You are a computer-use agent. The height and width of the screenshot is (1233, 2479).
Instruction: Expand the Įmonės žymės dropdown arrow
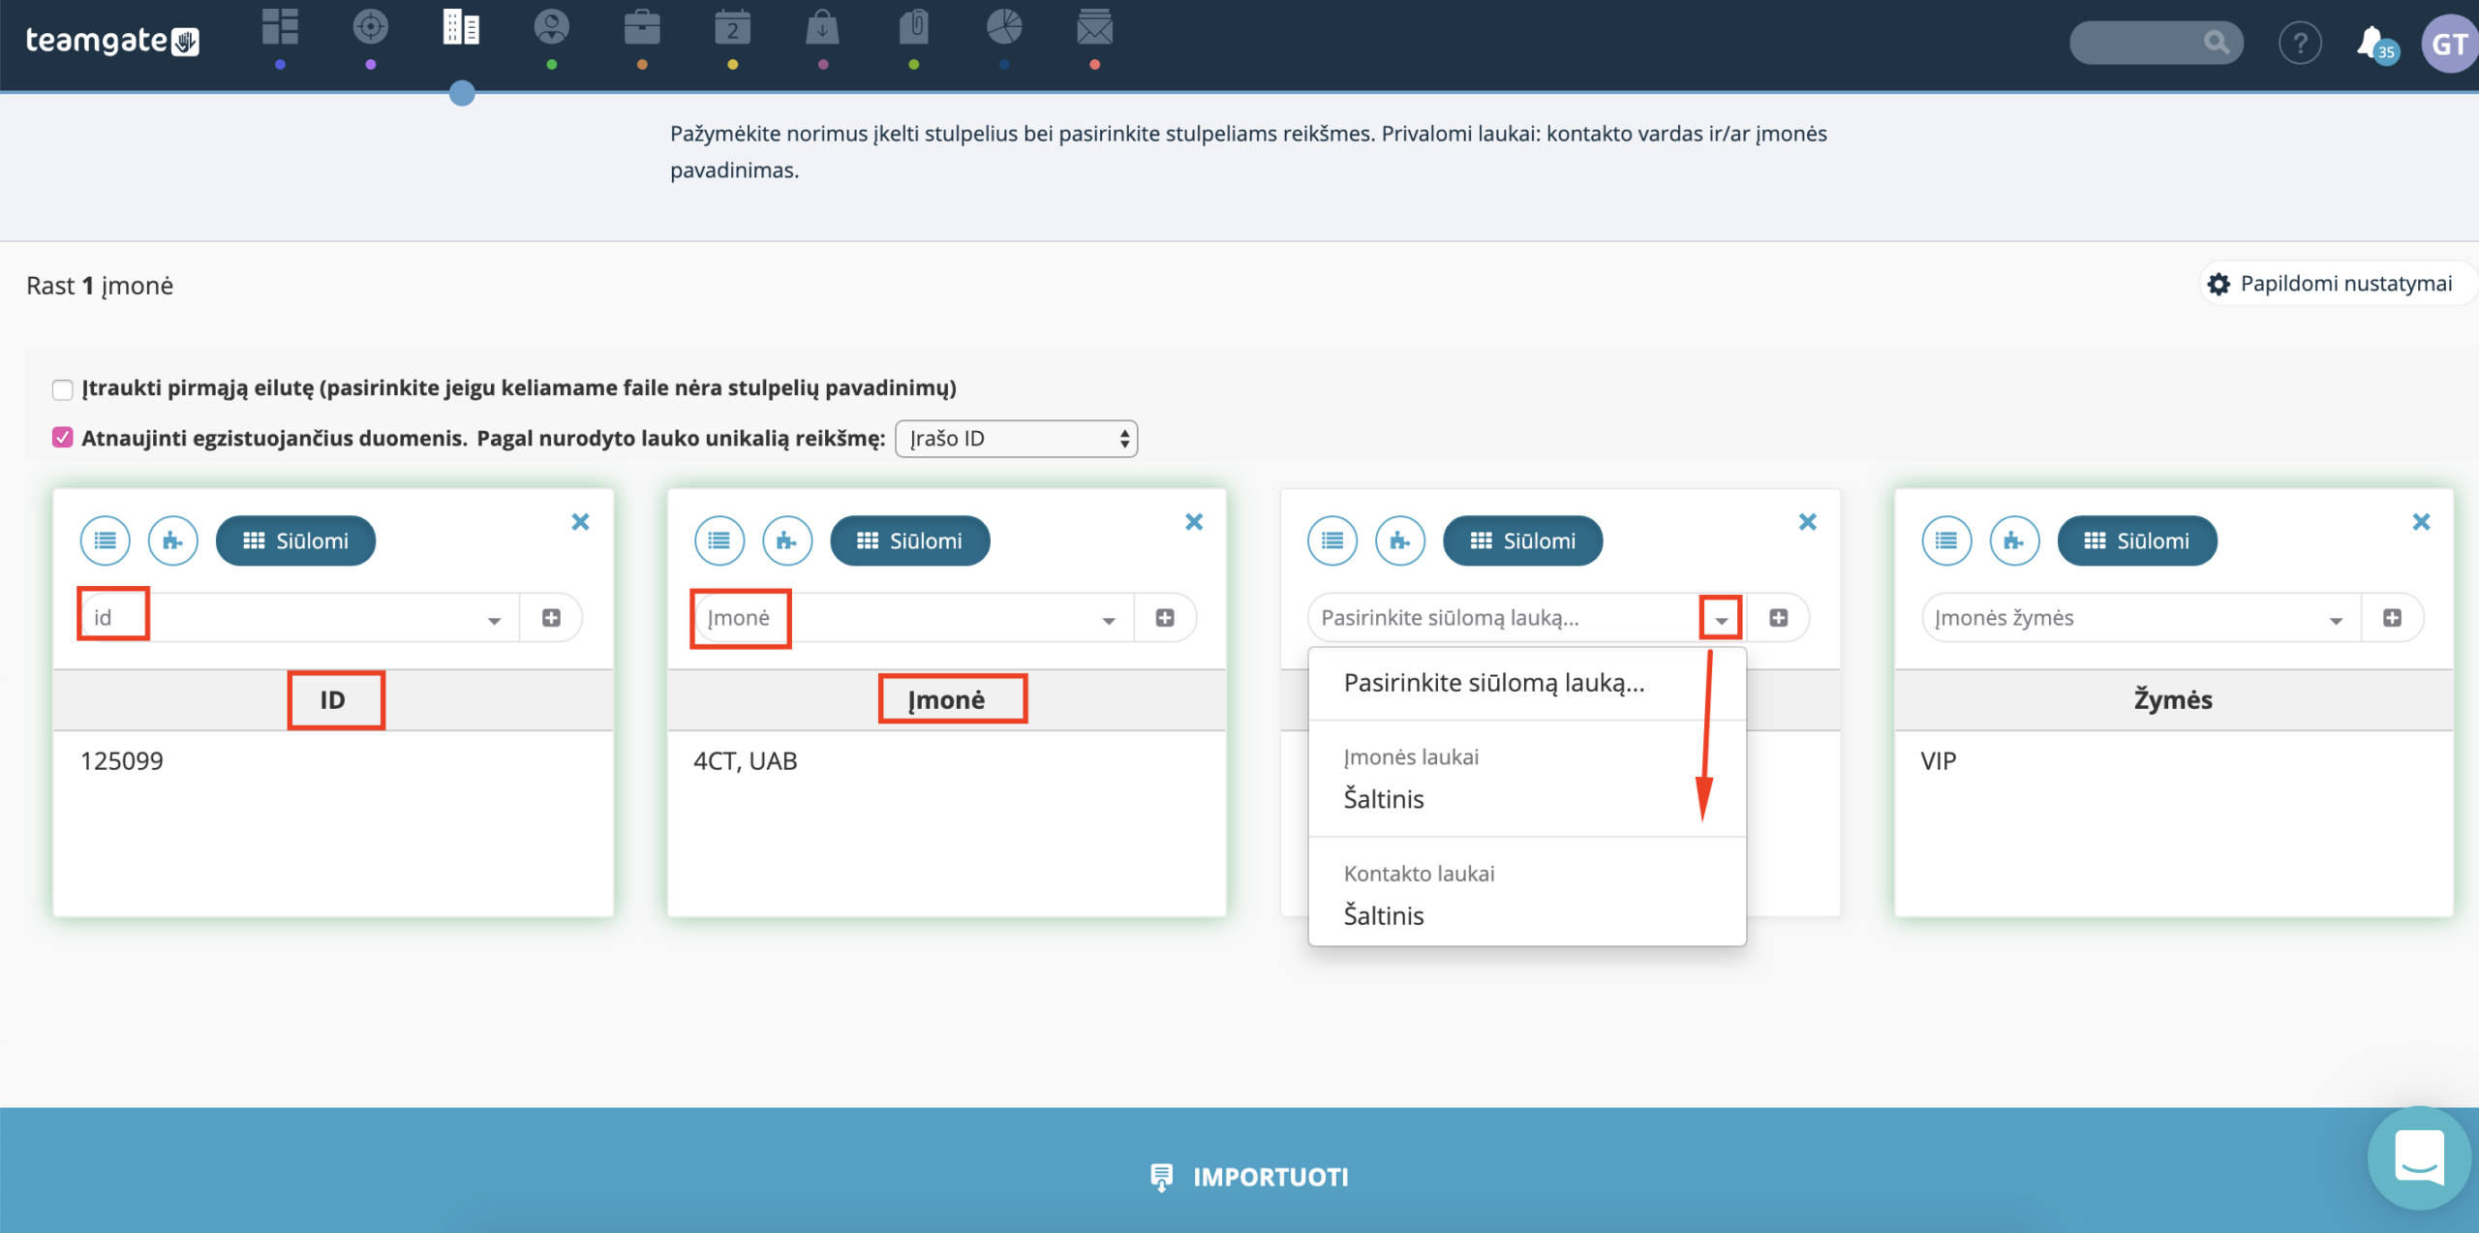[x=2336, y=620]
